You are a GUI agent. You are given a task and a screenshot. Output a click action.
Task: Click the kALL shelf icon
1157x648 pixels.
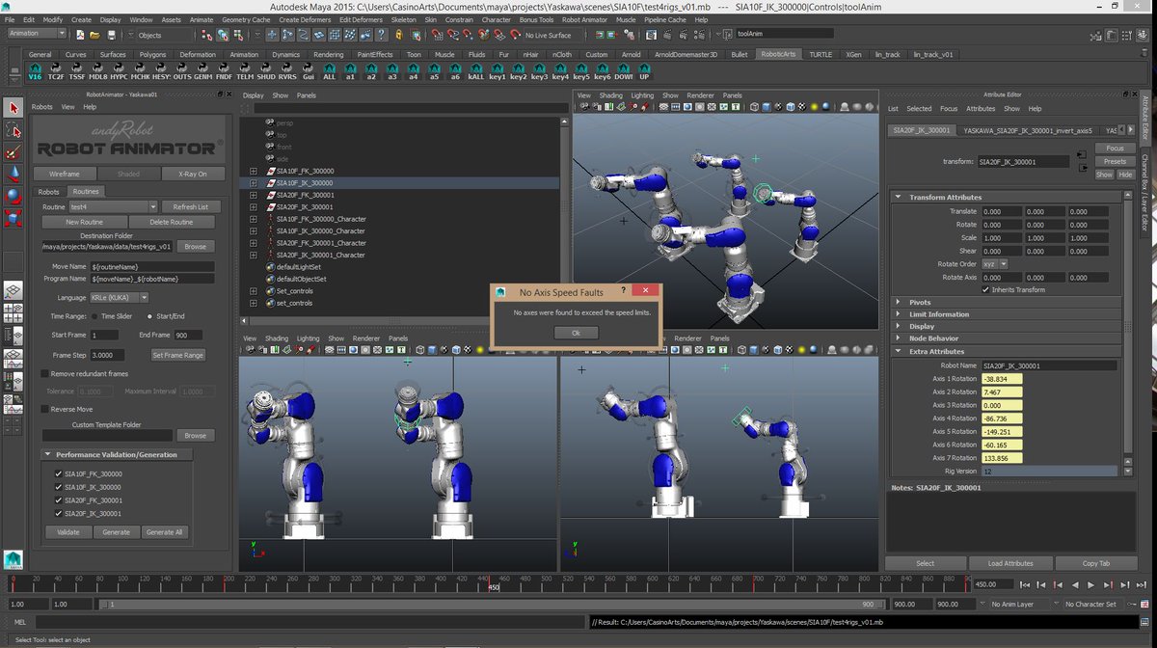476,71
